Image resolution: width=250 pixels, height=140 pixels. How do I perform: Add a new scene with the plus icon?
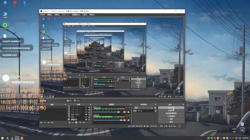pyautogui.click(x=41, y=123)
